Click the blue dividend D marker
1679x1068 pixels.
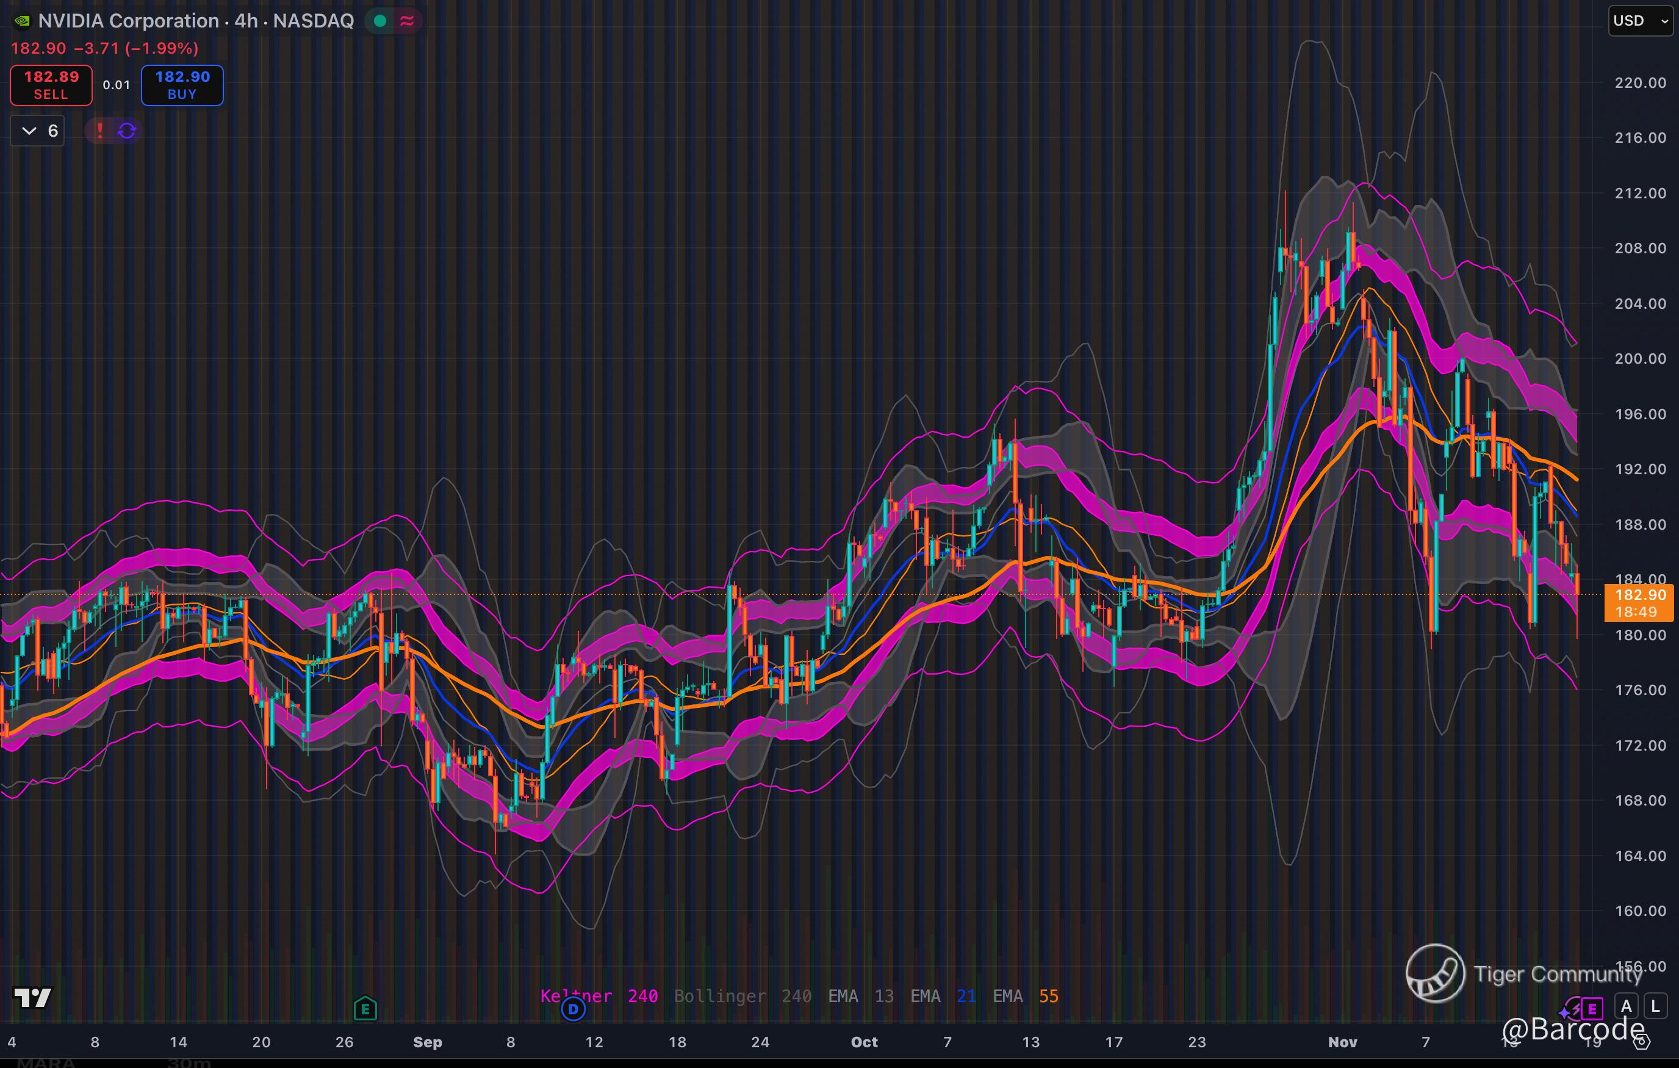tap(573, 1009)
